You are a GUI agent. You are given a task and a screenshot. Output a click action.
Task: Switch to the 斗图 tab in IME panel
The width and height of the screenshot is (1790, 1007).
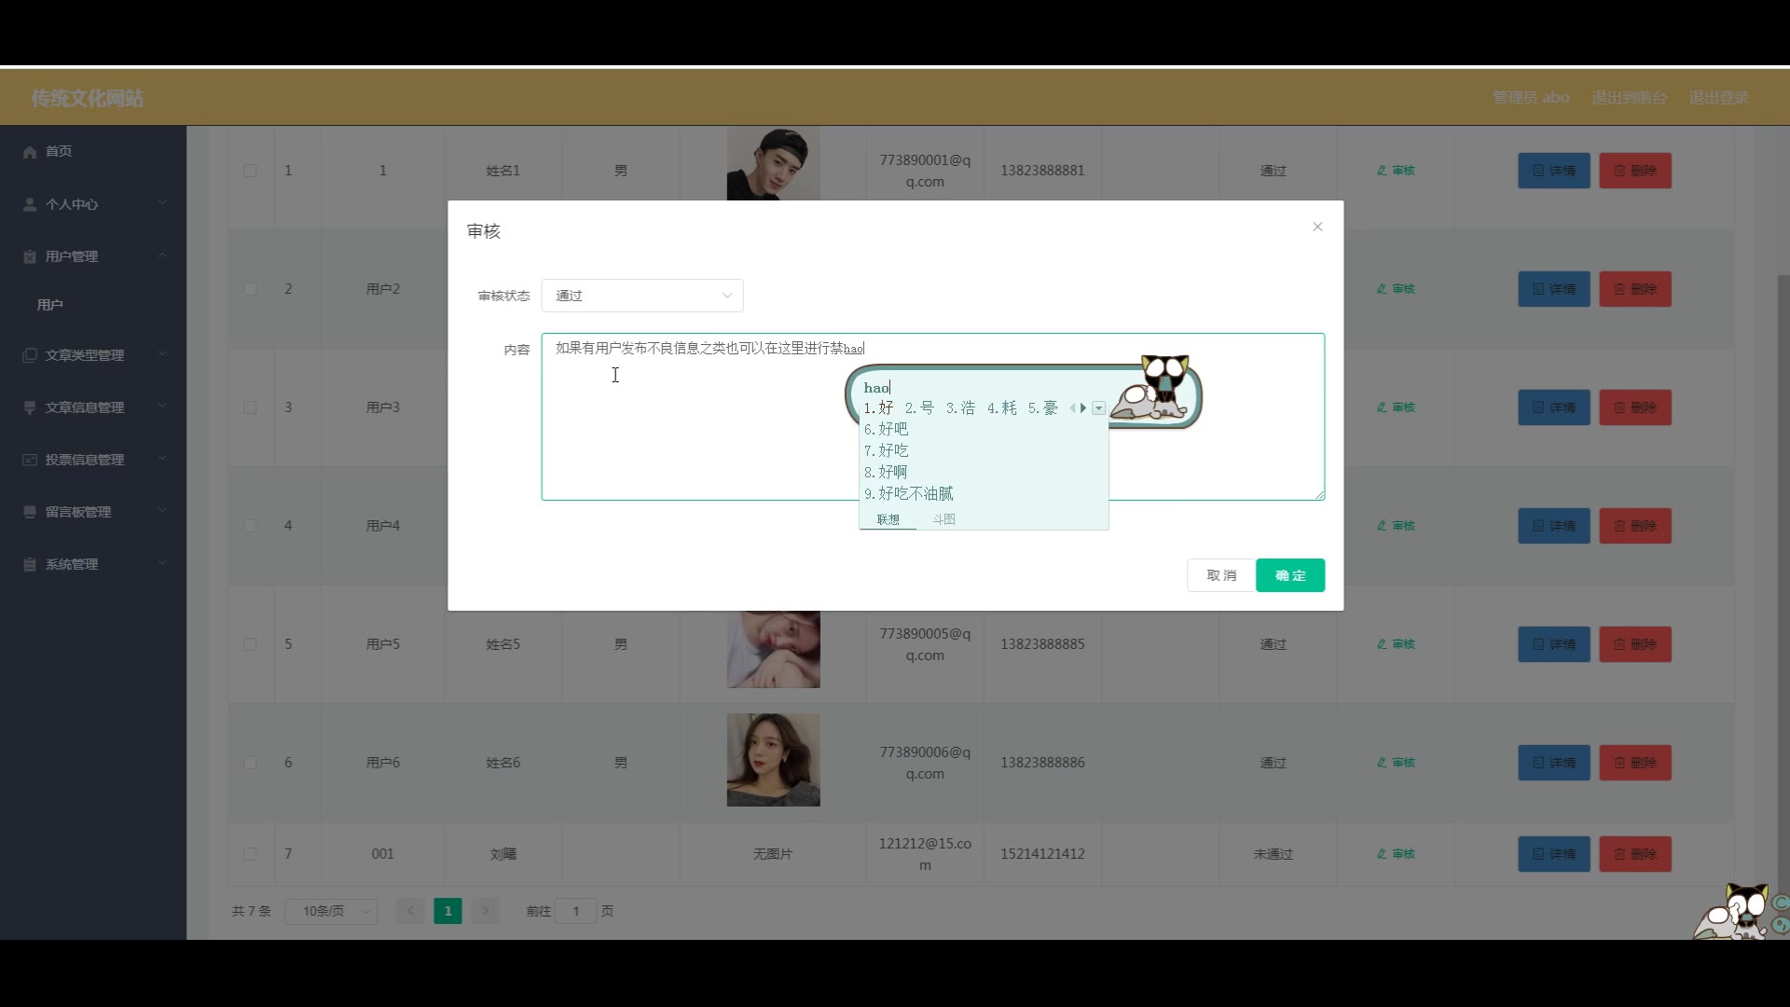coord(943,519)
